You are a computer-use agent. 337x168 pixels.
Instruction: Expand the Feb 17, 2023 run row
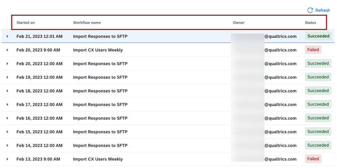(x=7, y=105)
